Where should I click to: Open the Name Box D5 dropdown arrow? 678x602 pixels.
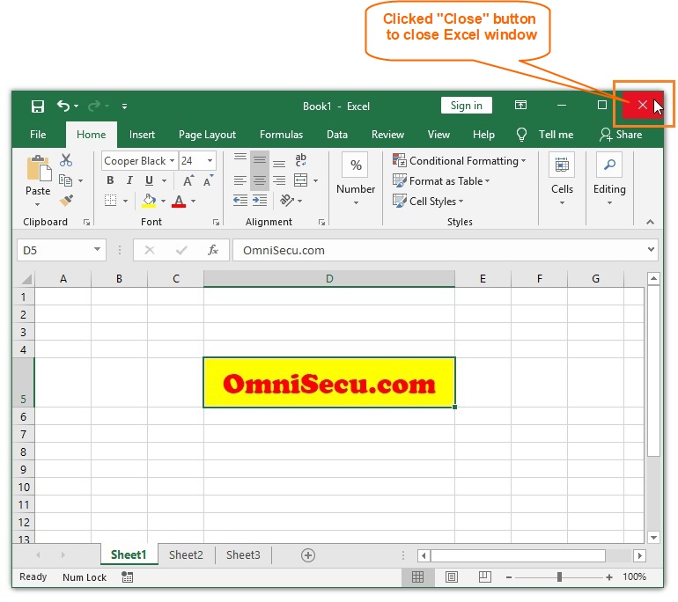(97, 249)
